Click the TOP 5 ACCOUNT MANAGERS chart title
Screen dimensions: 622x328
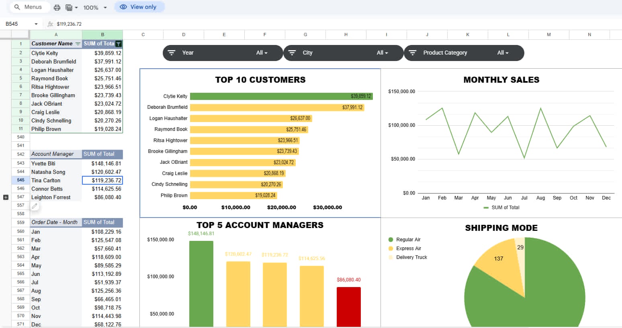[260, 225]
